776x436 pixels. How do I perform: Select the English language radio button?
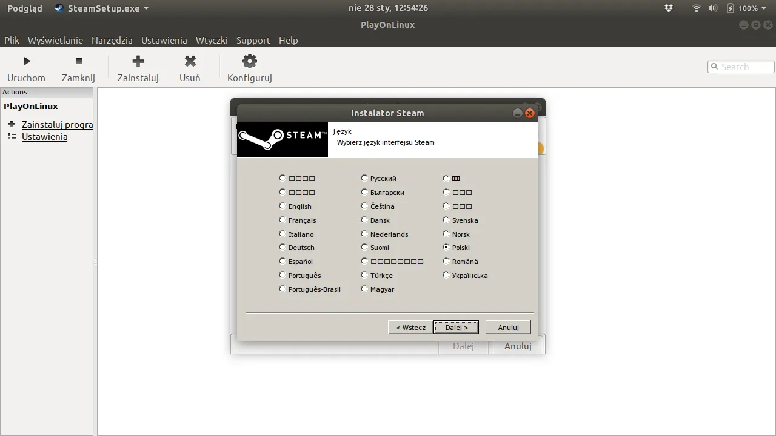tap(283, 206)
